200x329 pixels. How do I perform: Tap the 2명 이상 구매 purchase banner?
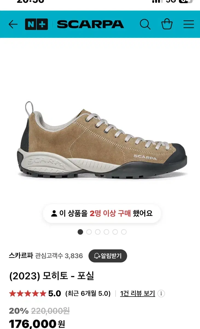click(102, 213)
